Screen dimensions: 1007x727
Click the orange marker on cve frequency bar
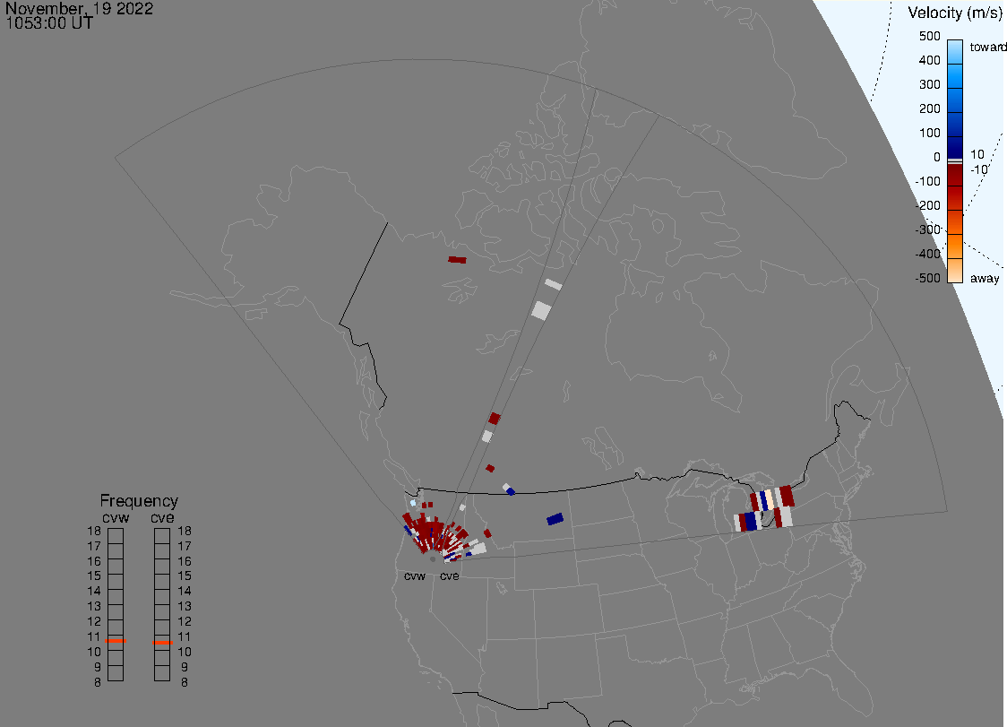click(x=162, y=643)
